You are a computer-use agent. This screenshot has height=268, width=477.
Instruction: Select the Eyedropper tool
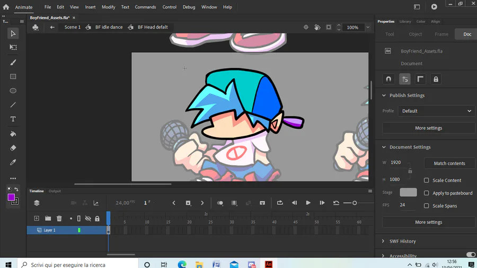point(13,162)
